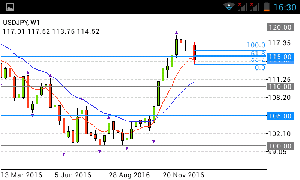Tap the low price 113.75
This screenshot has height=180, width=300.
[x=63, y=31]
